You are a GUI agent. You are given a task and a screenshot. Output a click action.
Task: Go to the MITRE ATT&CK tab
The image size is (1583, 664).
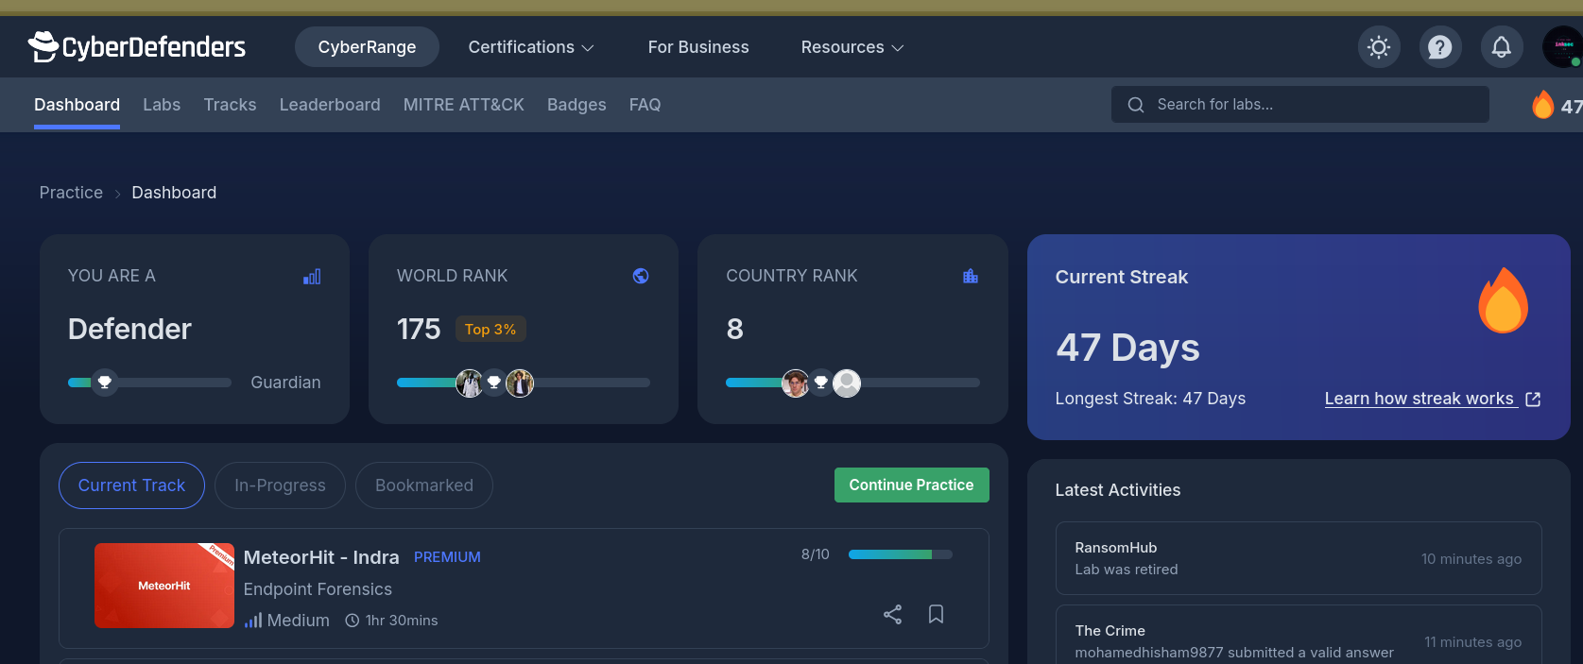(x=463, y=105)
